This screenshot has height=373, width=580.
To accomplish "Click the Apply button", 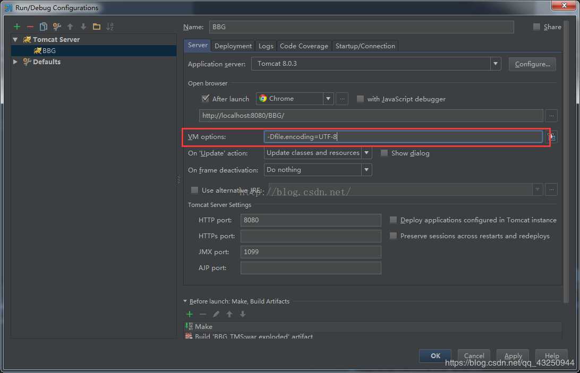I will pyautogui.click(x=513, y=355).
